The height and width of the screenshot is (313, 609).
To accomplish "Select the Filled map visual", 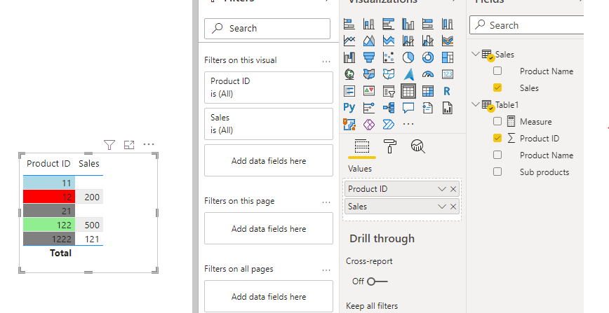I will (x=369, y=74).
